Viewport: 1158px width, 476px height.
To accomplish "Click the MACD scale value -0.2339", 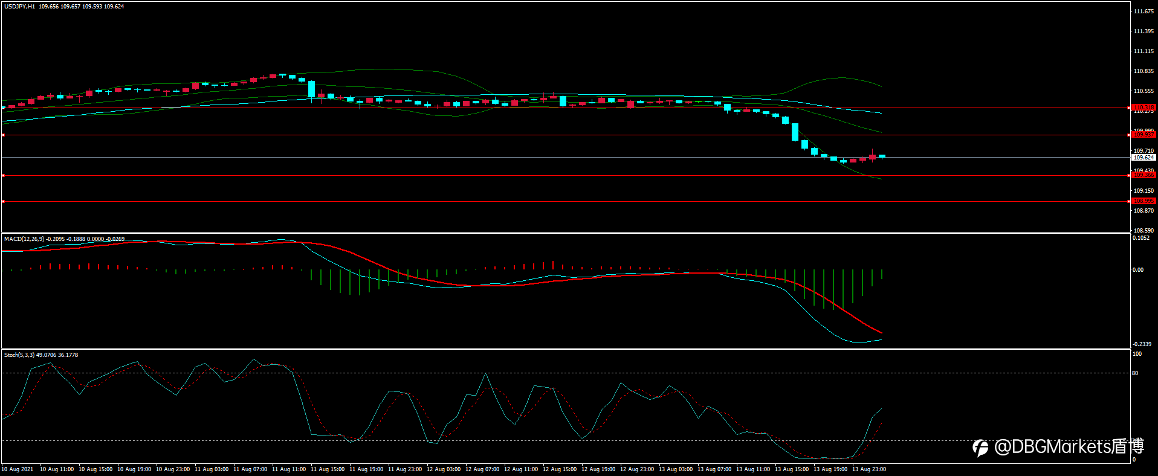I will click(x=1142, y=344).
